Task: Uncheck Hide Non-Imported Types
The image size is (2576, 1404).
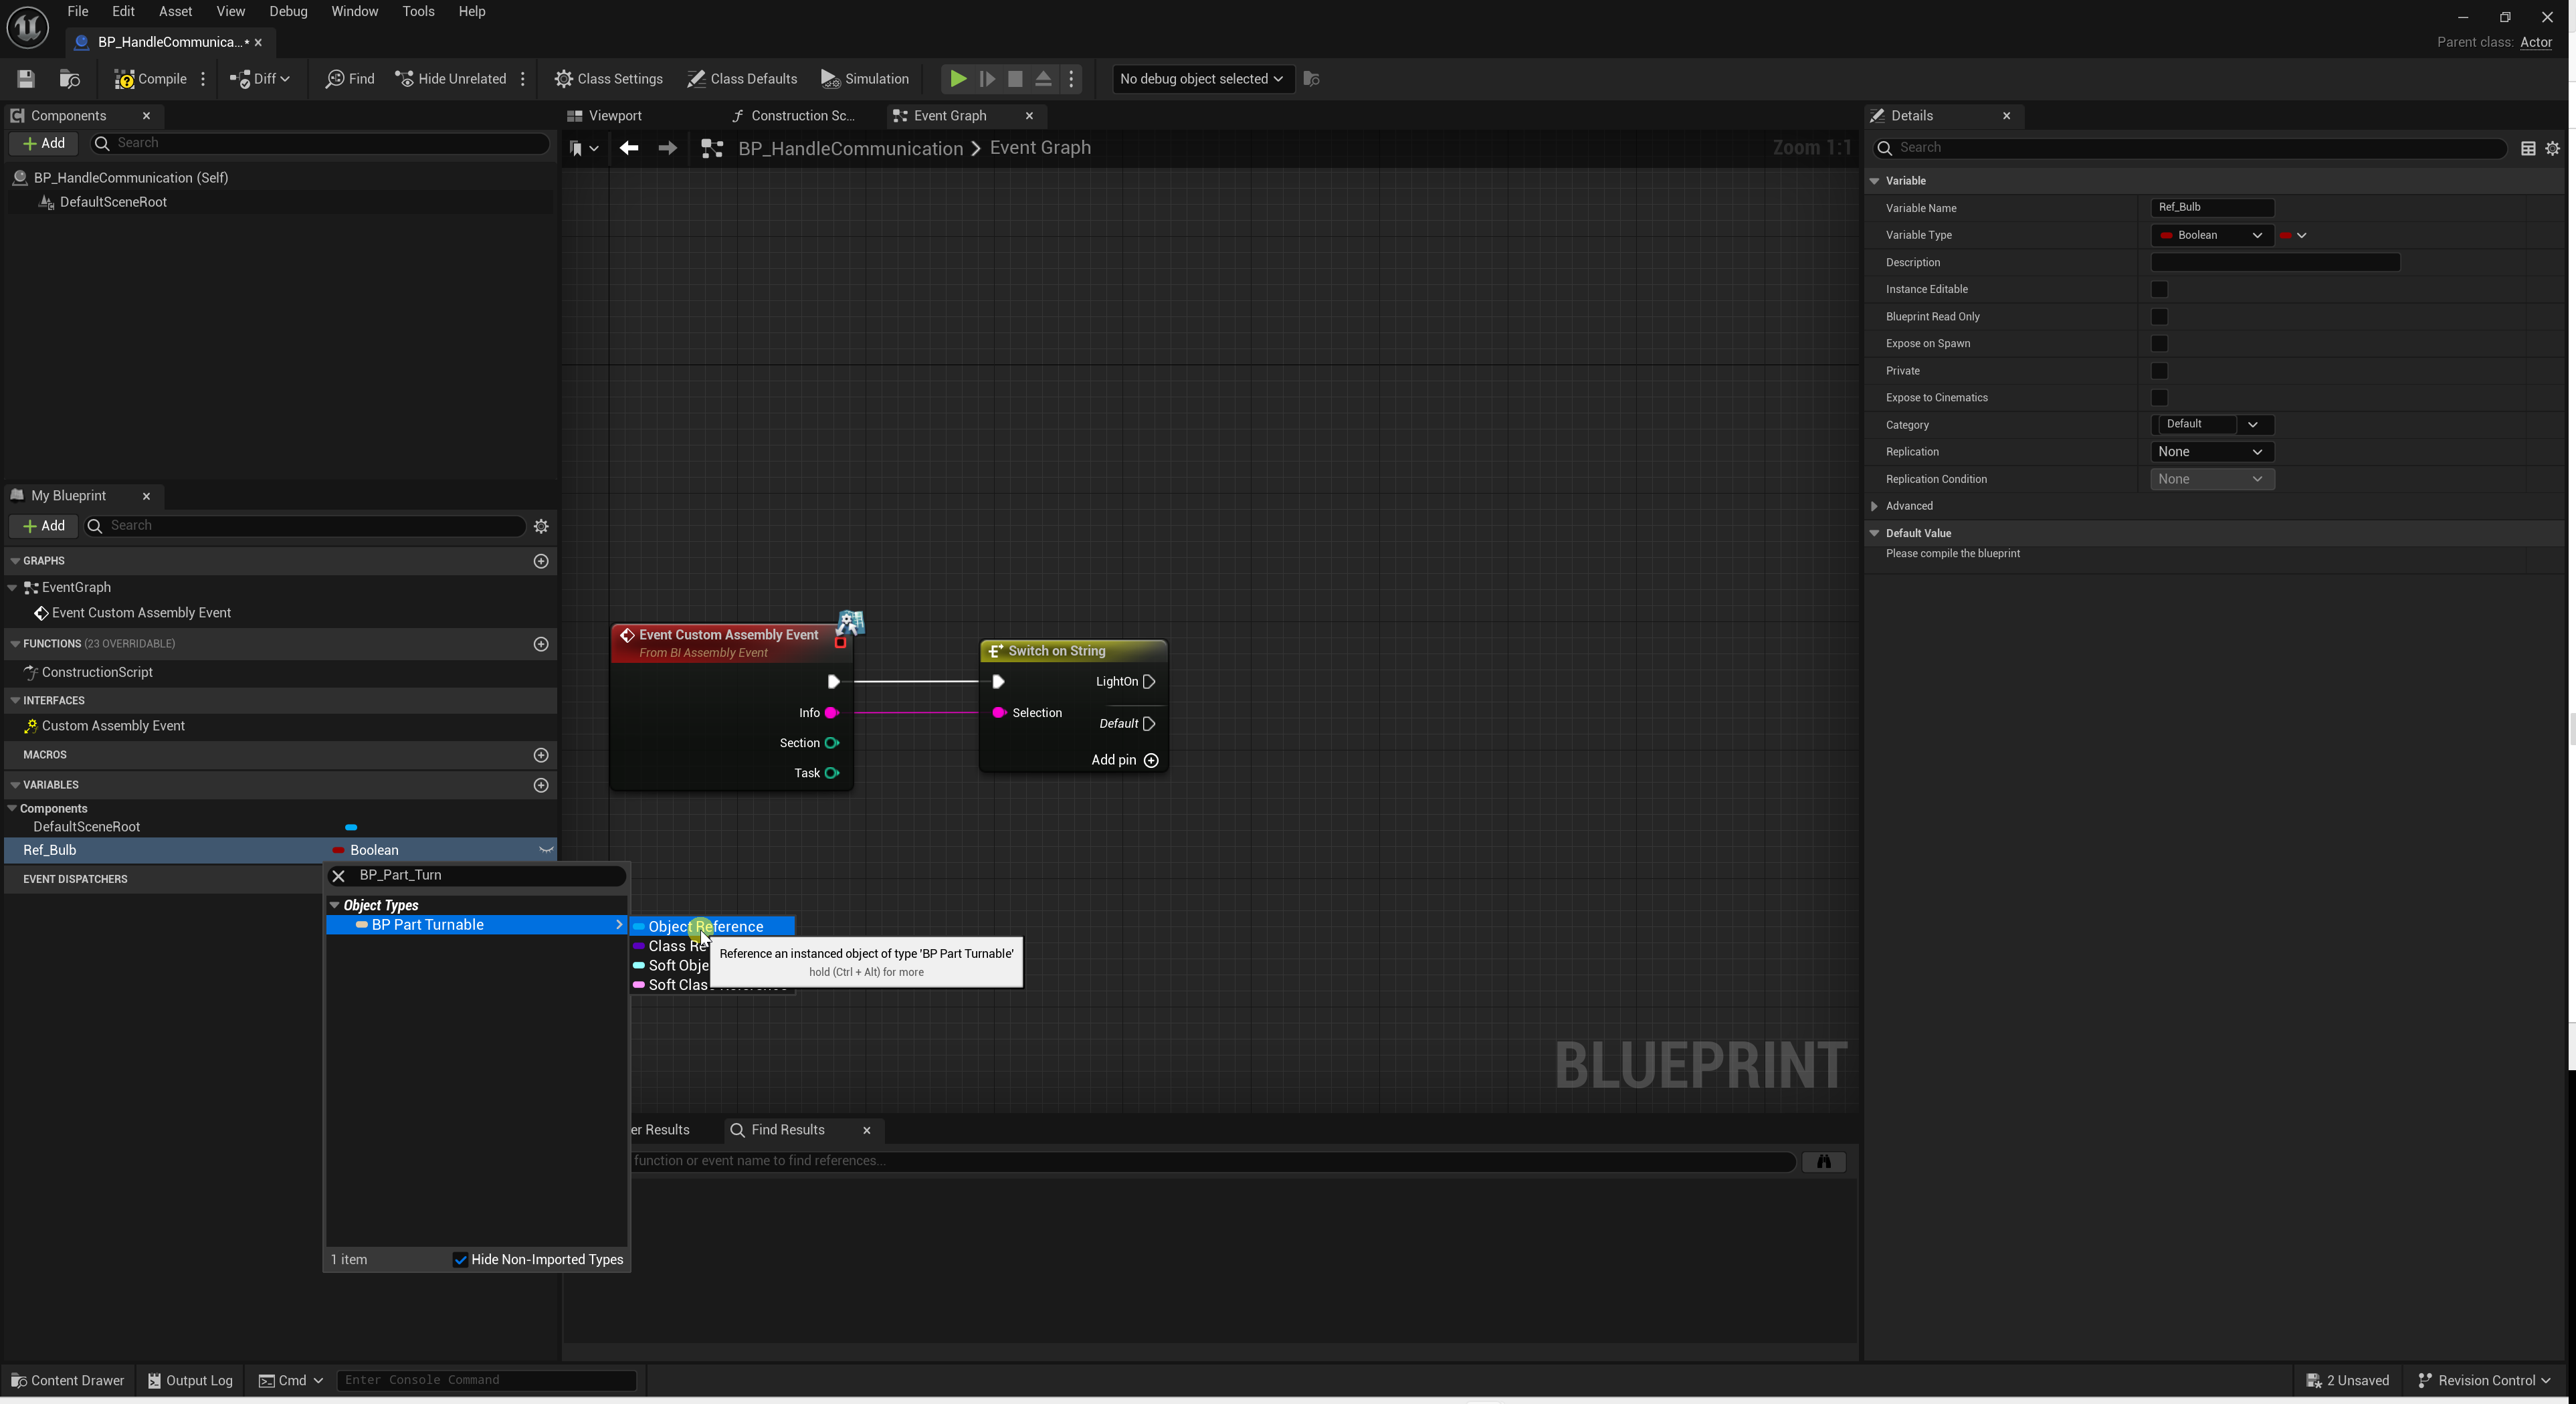Action: coord(461,1260)
